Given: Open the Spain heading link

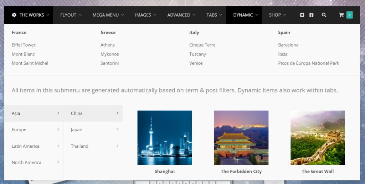Looking at the screenshot, I should [284, 32].
